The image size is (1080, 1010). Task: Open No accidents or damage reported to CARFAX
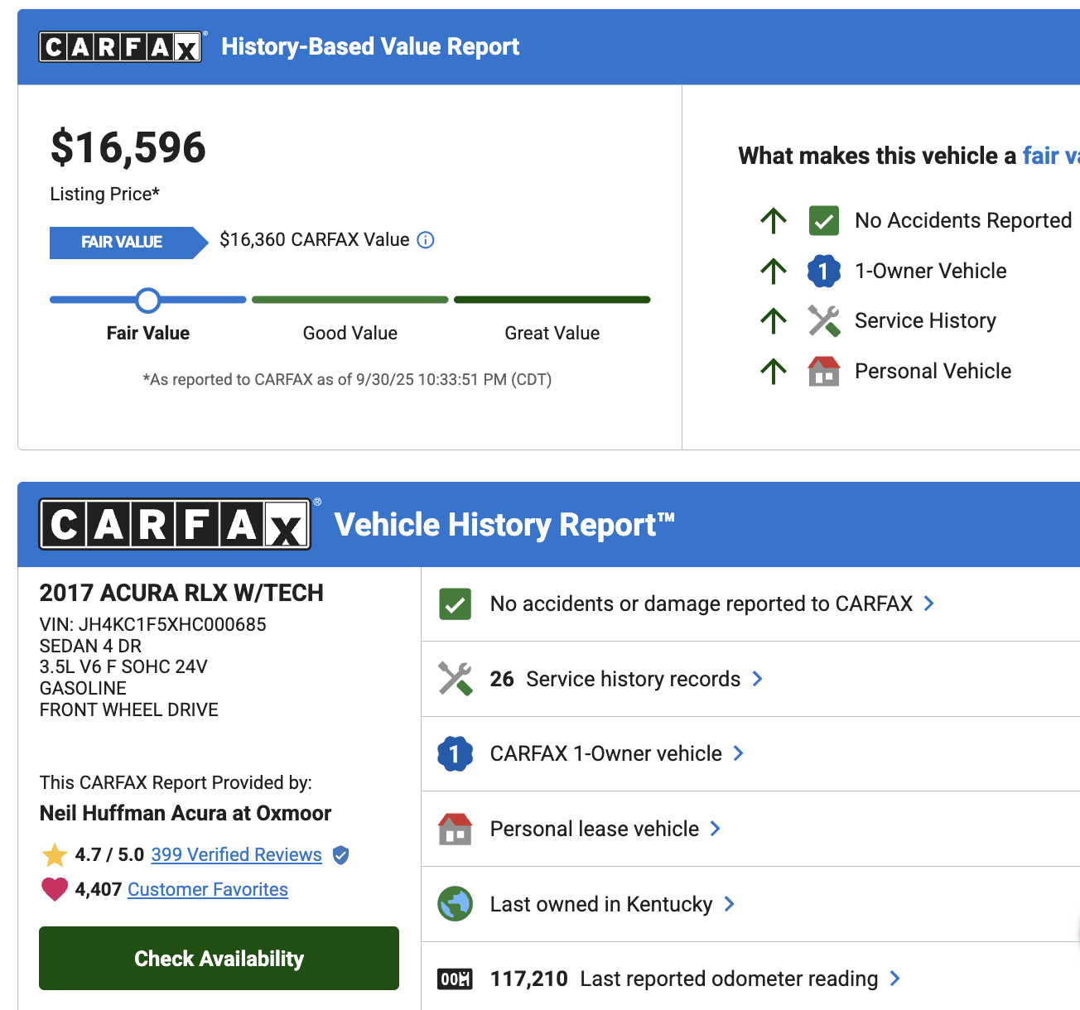click(x=701, y=604)
